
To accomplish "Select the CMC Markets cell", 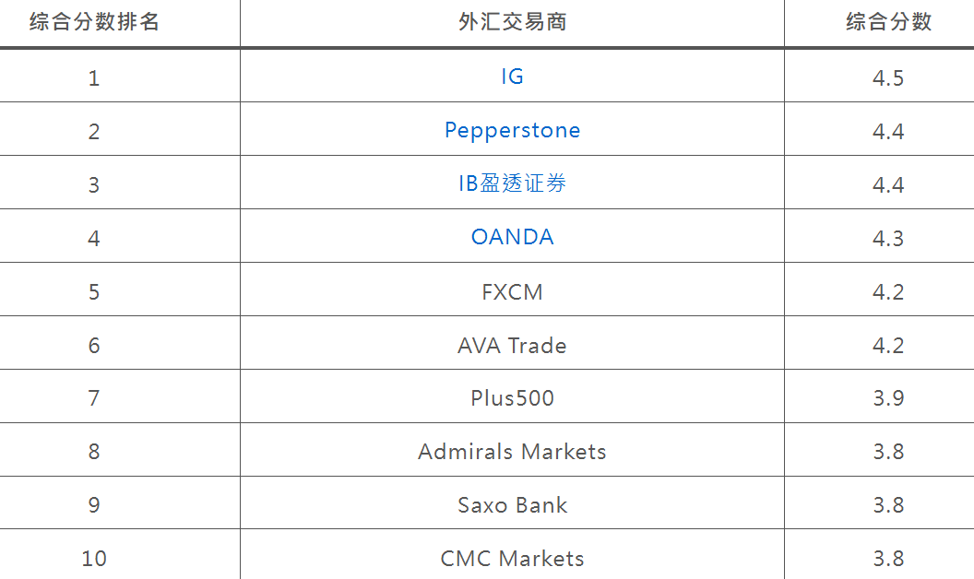I will (x=513, y=559).
